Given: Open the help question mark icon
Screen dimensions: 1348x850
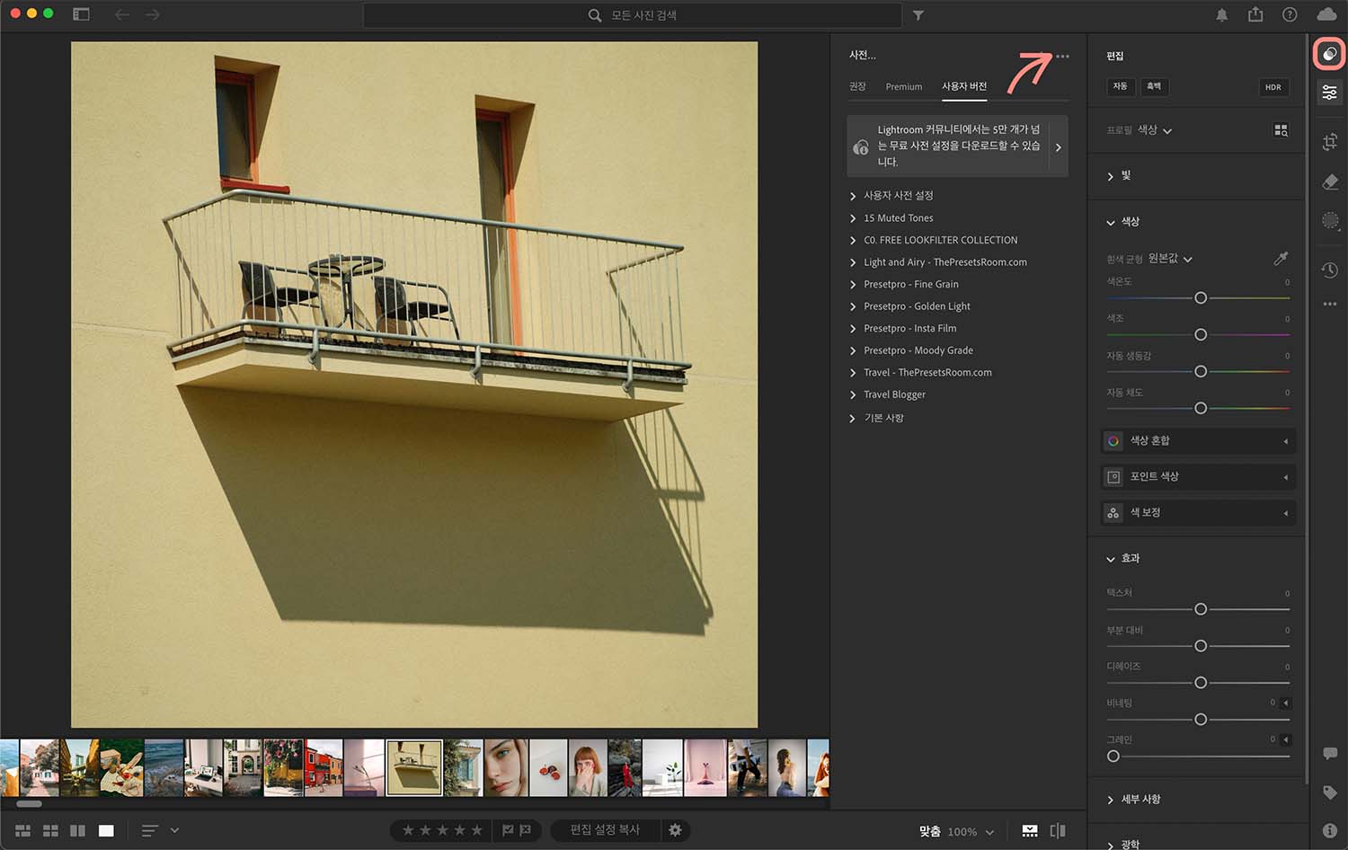Looking at the screenshot, I should coord(1290,14).
